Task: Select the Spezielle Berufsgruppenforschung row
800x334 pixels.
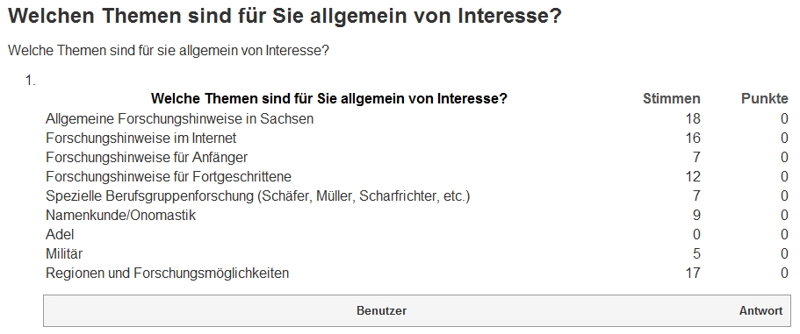Action: click(x=417, y=196)
